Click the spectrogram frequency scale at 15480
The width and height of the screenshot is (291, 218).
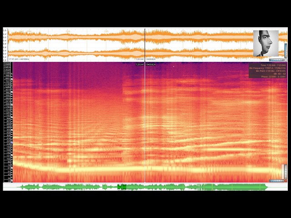pyautogui.click(x=7, y=64)
